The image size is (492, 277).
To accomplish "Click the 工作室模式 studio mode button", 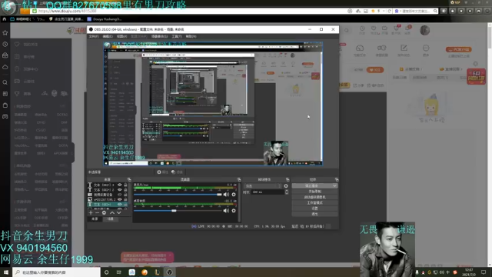I will coord(314,203).
